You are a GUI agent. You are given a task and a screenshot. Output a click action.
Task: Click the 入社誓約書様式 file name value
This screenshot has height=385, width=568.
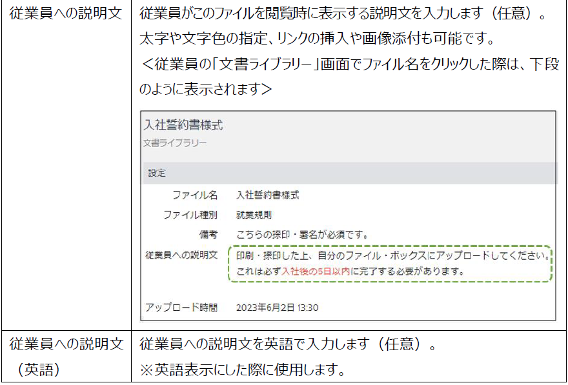268,195
